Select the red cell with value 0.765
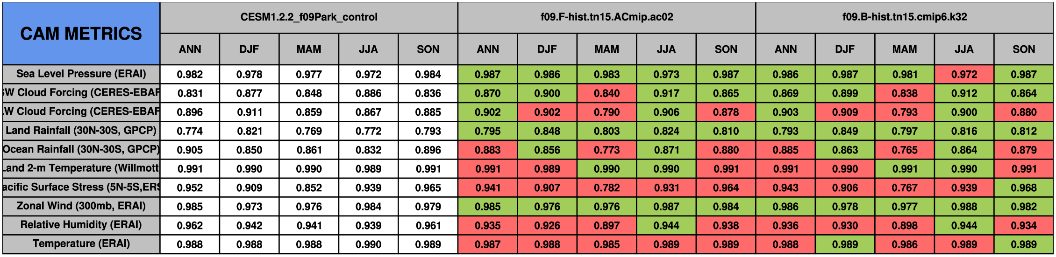The height and width of the screenshot is (257, 1056). 904,150
